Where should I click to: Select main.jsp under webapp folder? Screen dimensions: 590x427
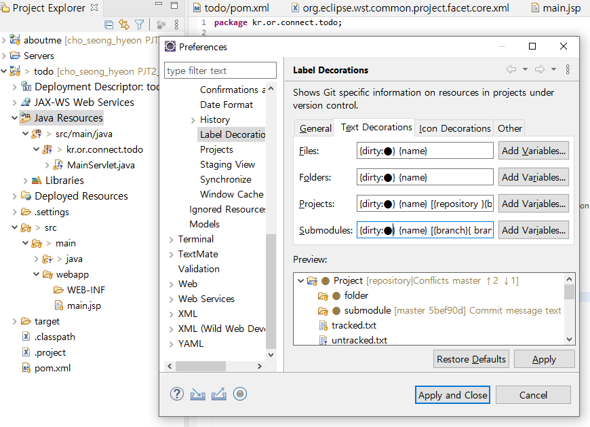(83, 305)
